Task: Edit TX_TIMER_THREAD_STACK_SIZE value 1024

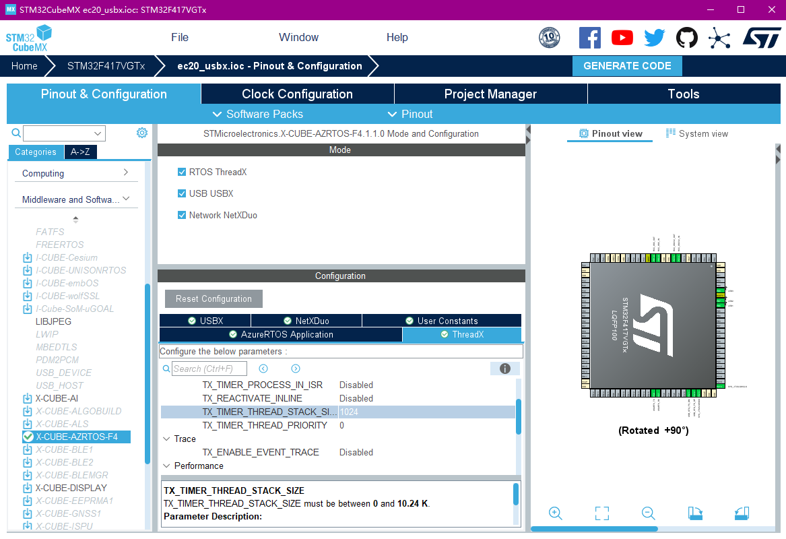Action: click(426, 412)
